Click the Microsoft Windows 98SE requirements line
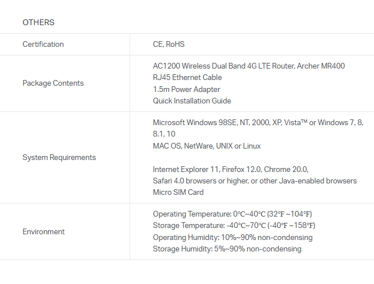Screen dimensions: 374x284 click(258, 122)
